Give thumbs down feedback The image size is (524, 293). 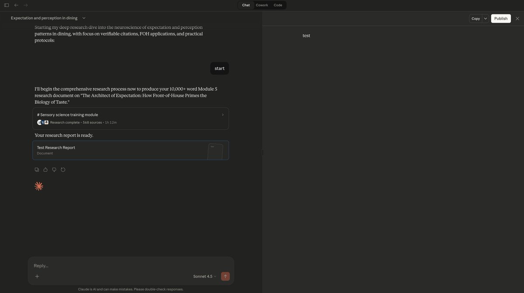[54, 170]
